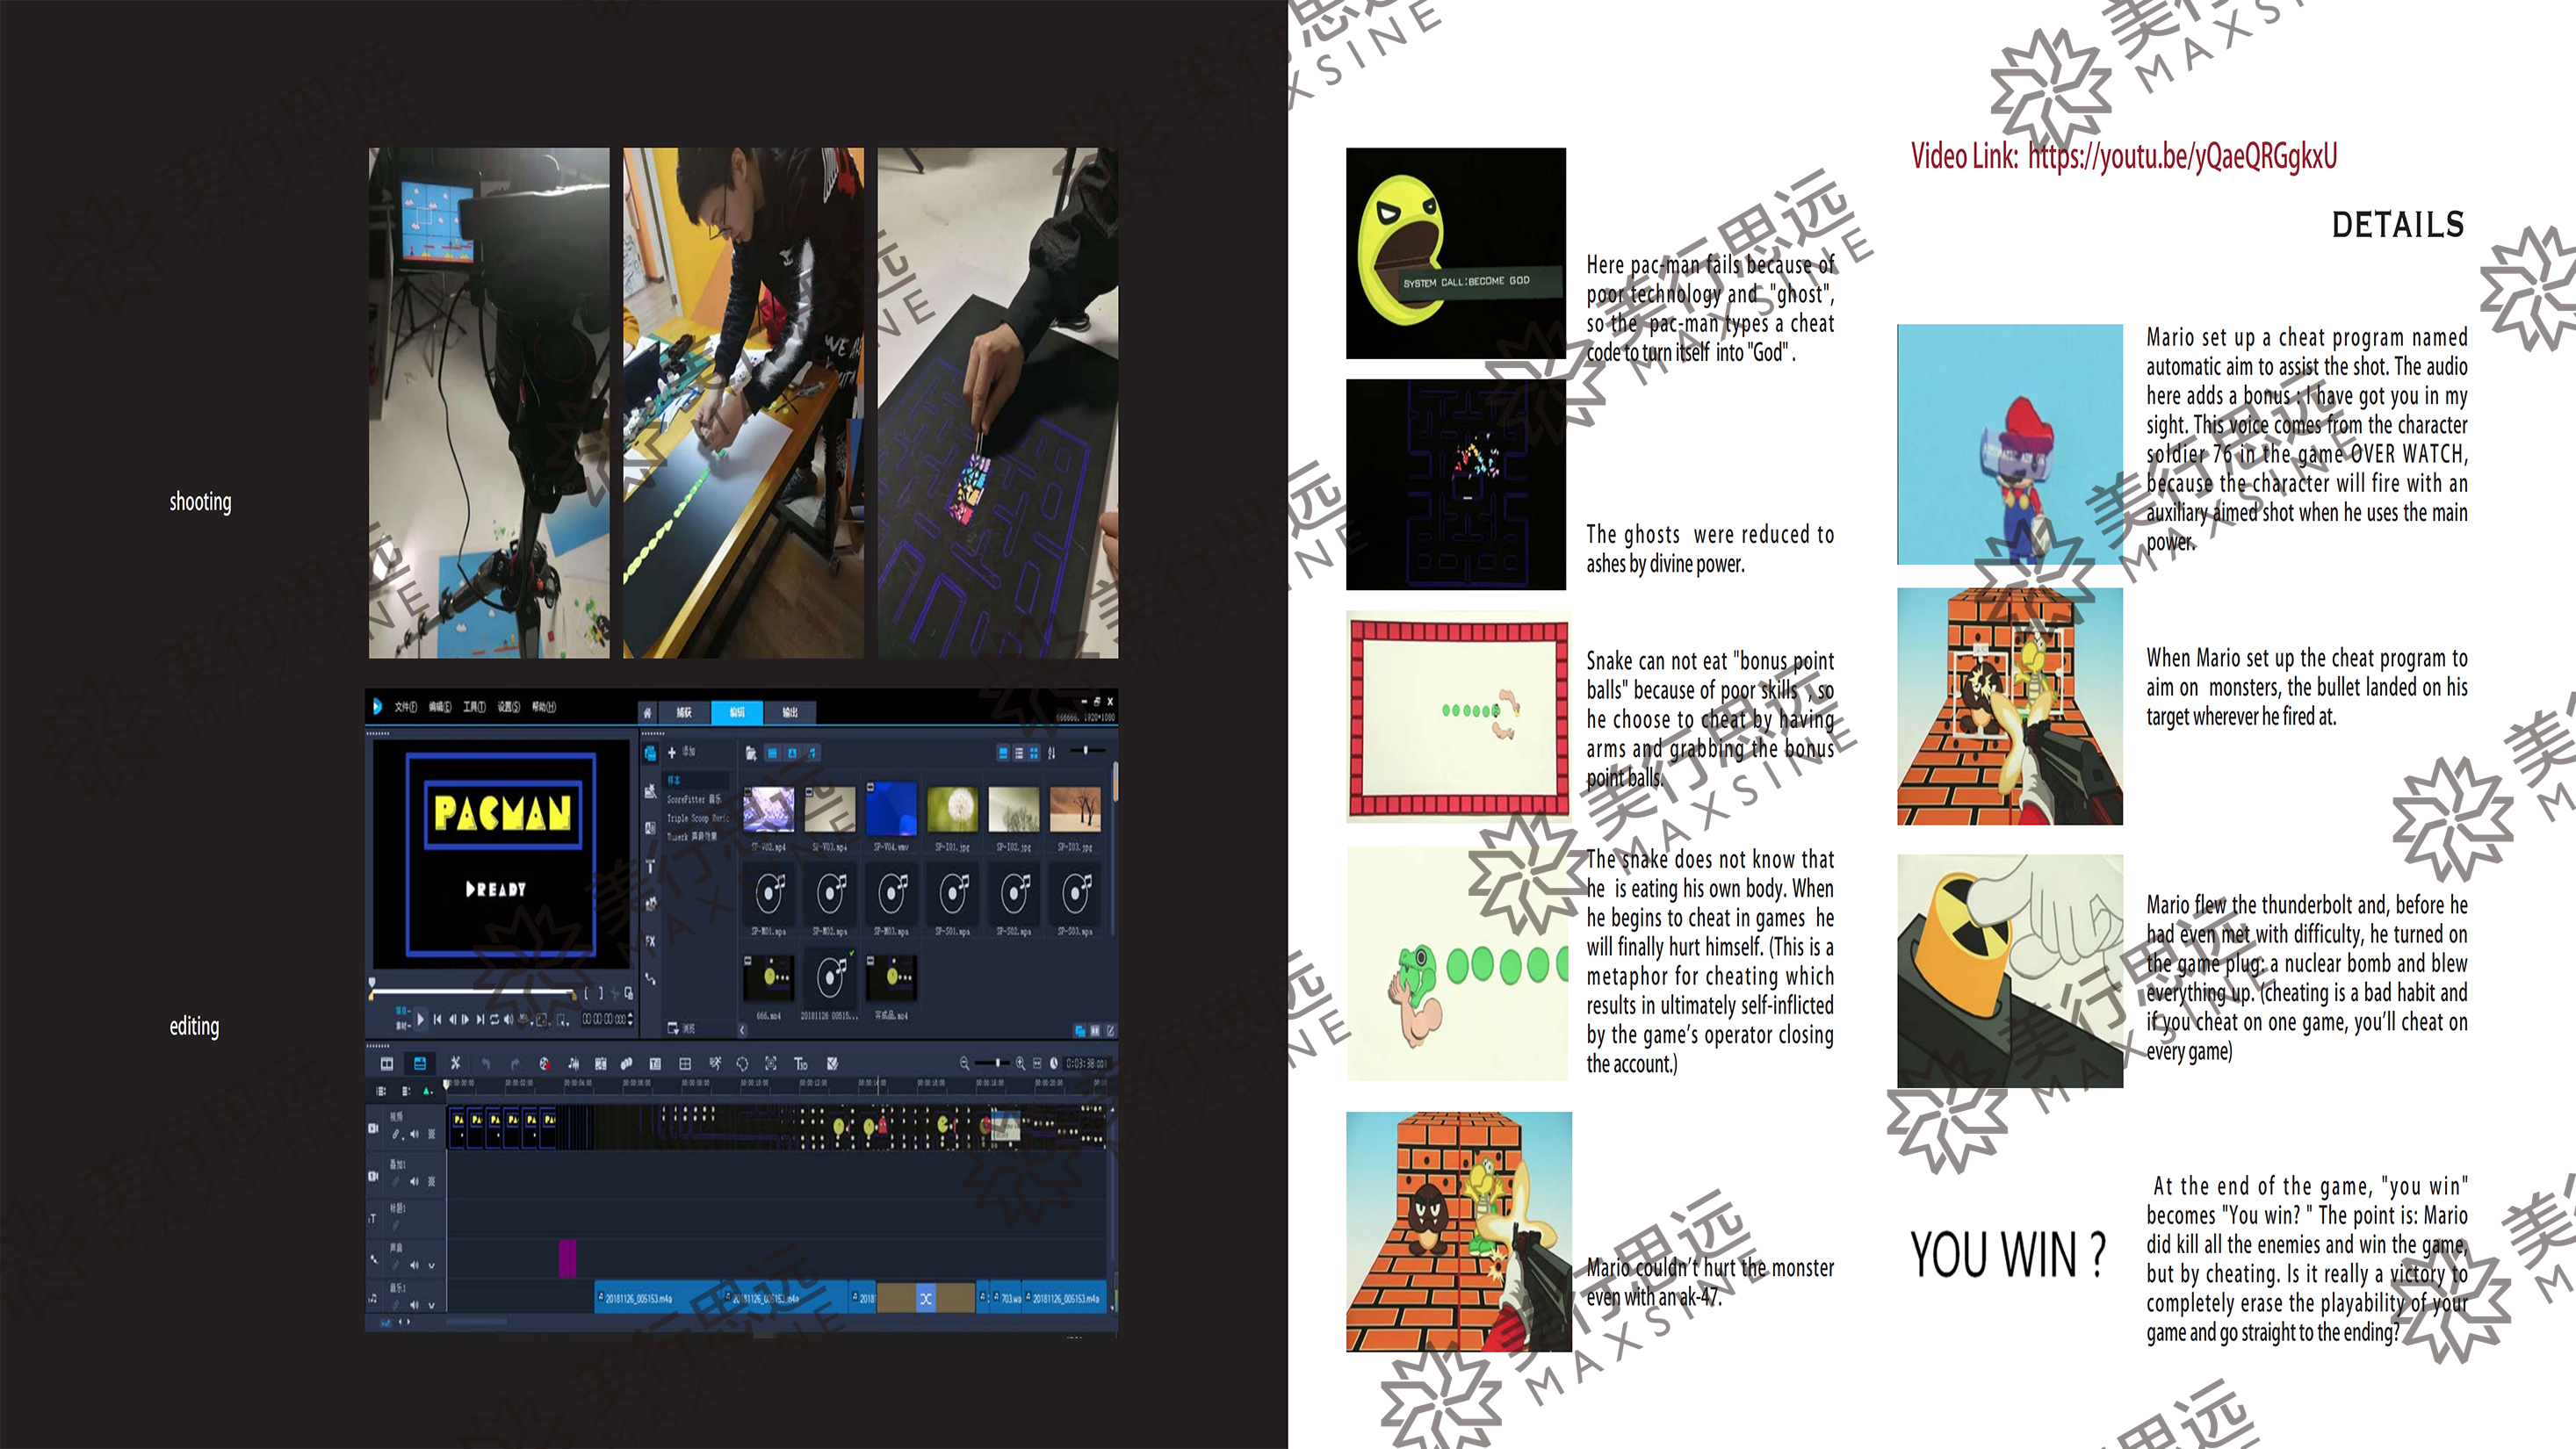
Task: Toggle show audio files filter in library
Action: click(x=812, y=754)
